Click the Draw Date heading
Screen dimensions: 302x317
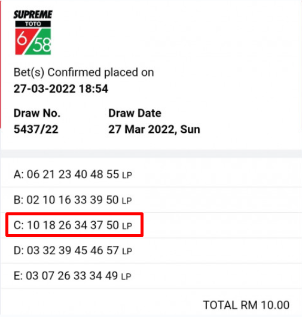(x=135, y=113)
